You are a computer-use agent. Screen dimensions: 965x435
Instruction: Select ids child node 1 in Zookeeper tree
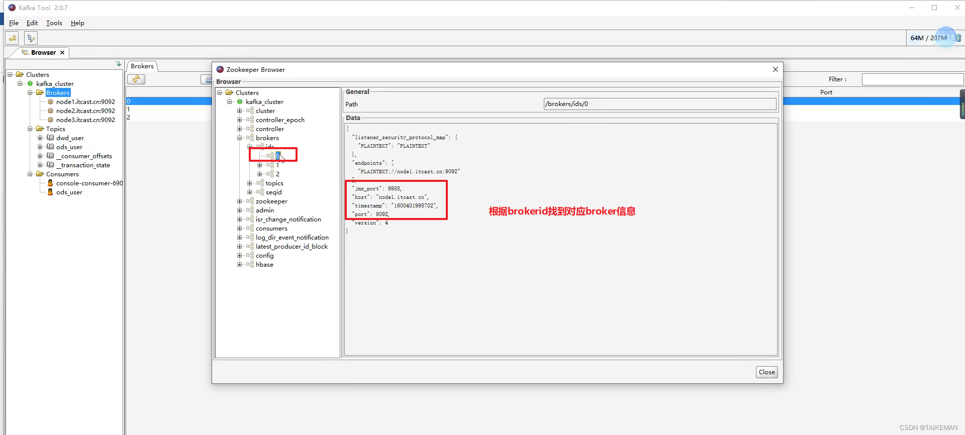pos(277,165)
